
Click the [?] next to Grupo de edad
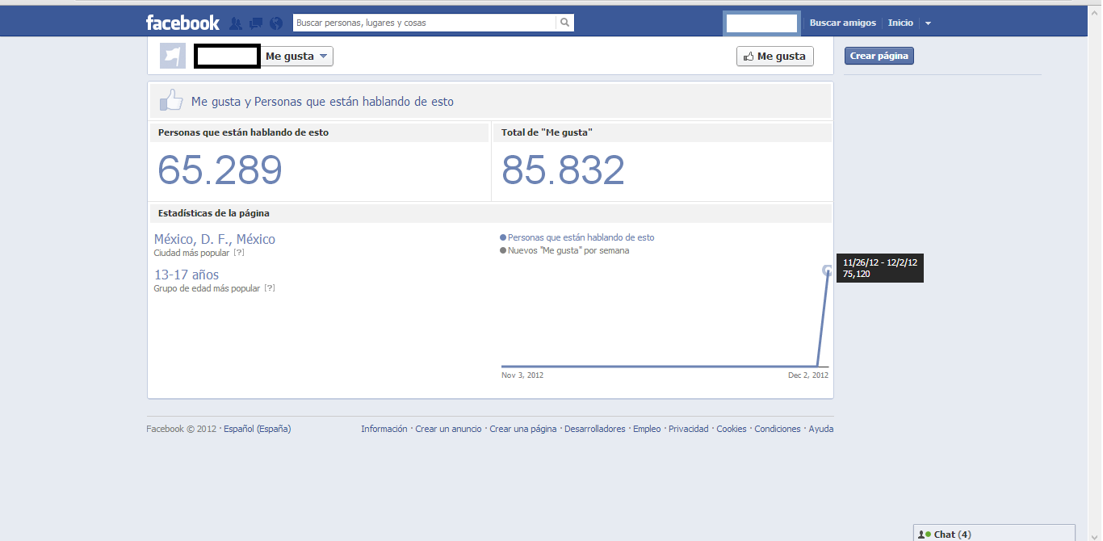click(270, 288)
